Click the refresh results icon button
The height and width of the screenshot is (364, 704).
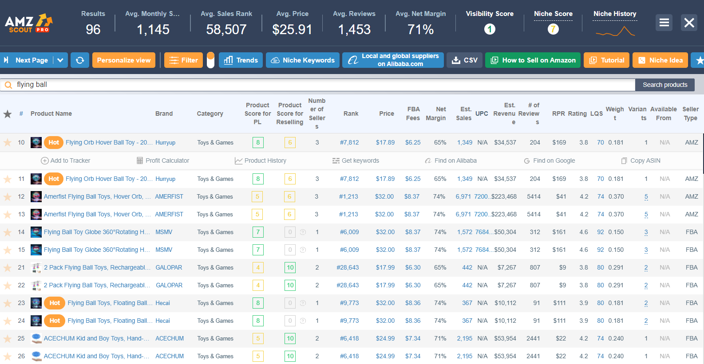pyautogui.click(x=80, y=60)
